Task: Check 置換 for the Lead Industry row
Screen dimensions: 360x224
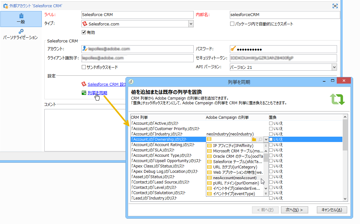Action: [271, 198]
